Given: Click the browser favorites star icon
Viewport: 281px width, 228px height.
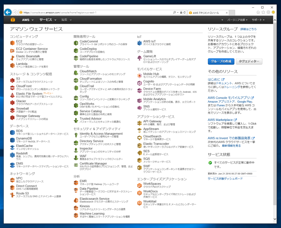Looking at the screenshot, I should coord(263,12).
